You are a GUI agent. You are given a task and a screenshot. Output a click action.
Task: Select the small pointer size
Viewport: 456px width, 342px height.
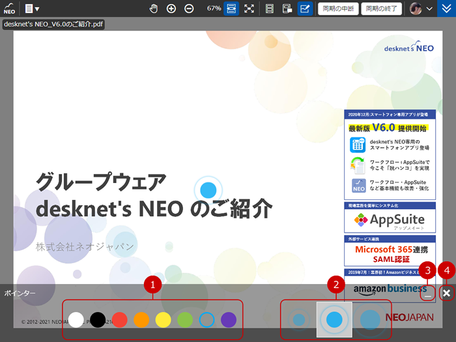[299, 320]
